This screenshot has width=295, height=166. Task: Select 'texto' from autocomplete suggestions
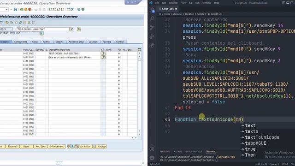[252, 131]
